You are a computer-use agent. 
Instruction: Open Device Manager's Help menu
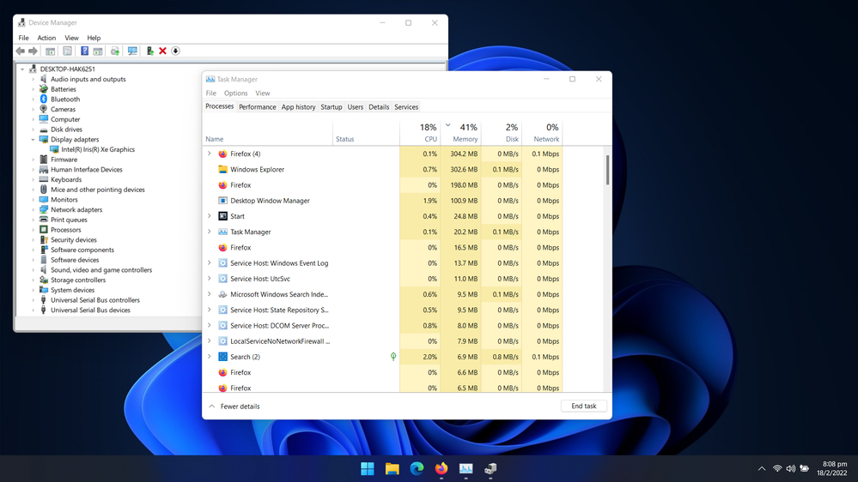pos(94,38)
